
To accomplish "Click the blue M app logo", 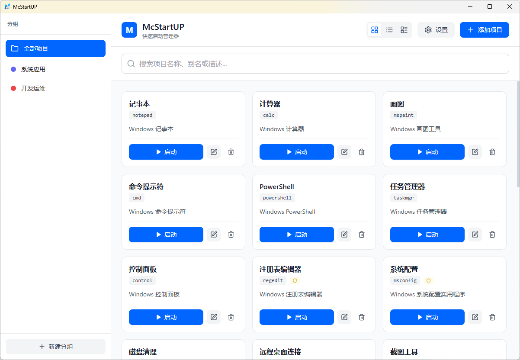I will point(129,30).
